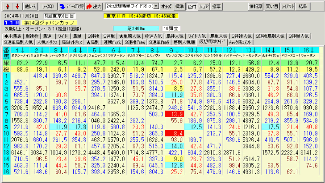Open the ★馬別 tab
The image size is (325, 183).
93,43
